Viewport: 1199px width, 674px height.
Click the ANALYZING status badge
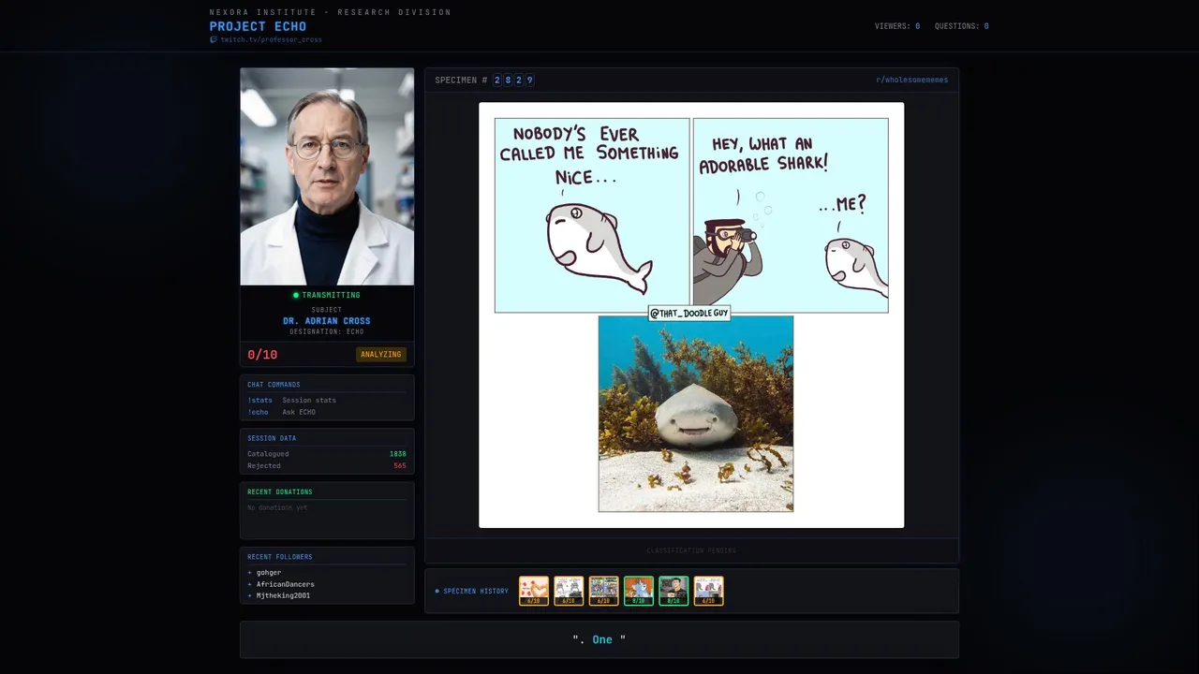(381, 355)
